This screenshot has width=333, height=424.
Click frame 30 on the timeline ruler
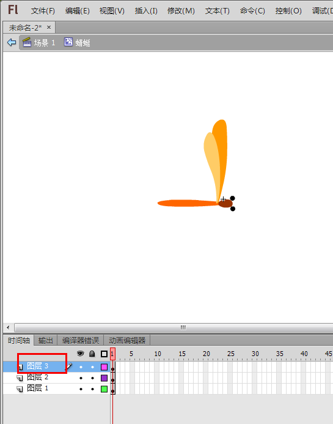click(x=255, y=354)
